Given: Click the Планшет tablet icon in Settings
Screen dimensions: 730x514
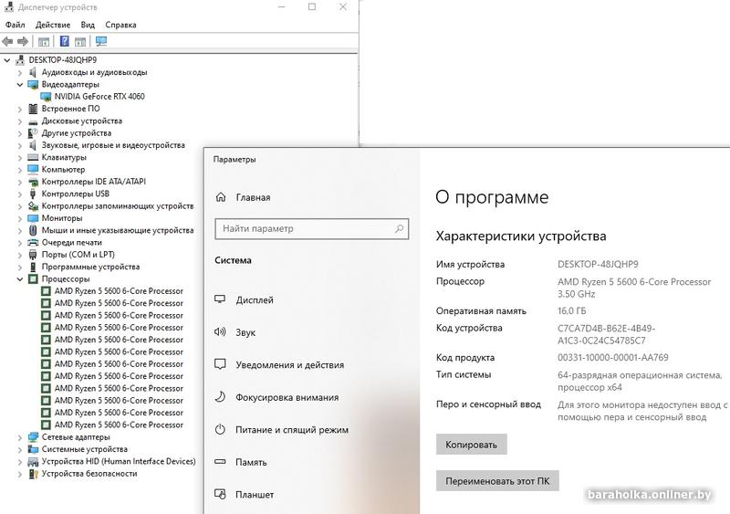Looking at the screenshot, I should point(220,494).
